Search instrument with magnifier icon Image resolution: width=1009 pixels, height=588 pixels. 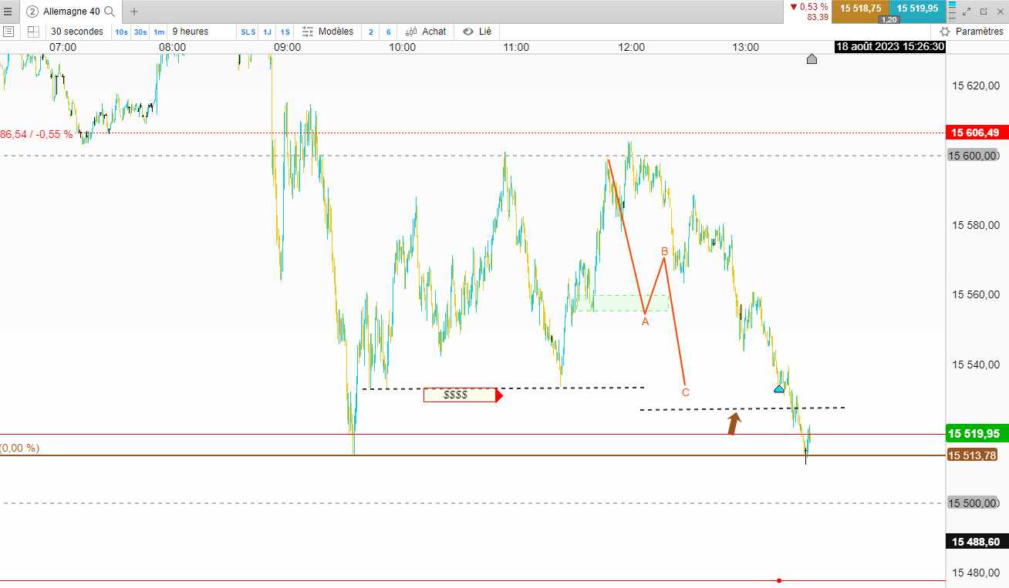110,12
